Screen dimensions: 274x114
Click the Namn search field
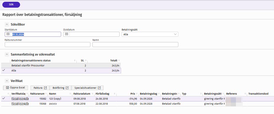coord(135,44)
